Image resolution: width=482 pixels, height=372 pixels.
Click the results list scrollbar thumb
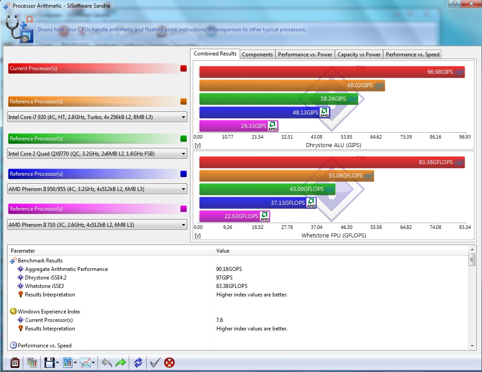coord(472,260)
